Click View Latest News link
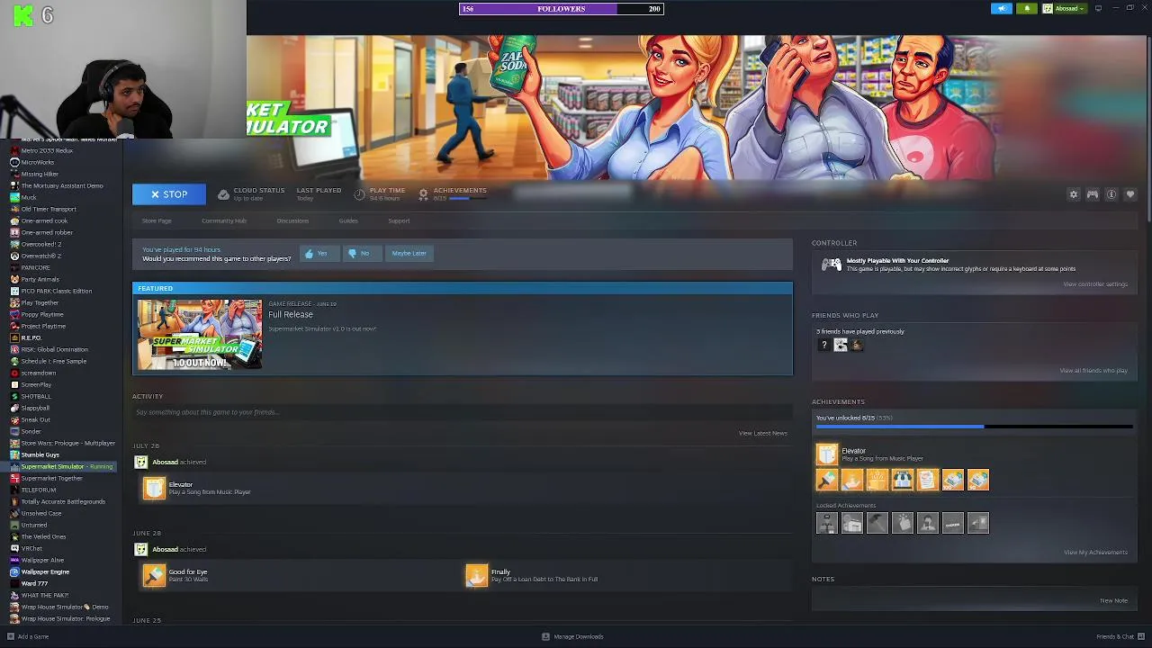This screenshot has width=1152, height=648. click(763, 433)
